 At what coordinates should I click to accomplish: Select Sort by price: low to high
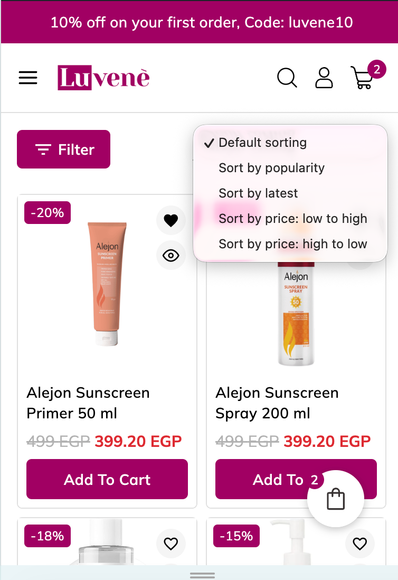tap(292, 219)
